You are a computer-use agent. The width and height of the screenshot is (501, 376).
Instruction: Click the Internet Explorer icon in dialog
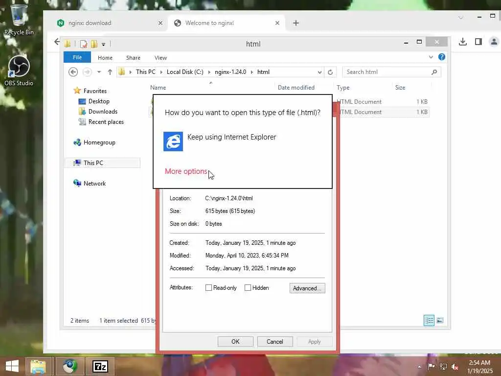(173, 141)
